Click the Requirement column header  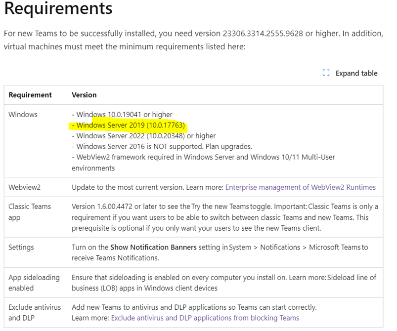point(30,95)
